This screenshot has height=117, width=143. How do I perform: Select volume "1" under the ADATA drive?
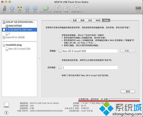(x=19, y=33)
